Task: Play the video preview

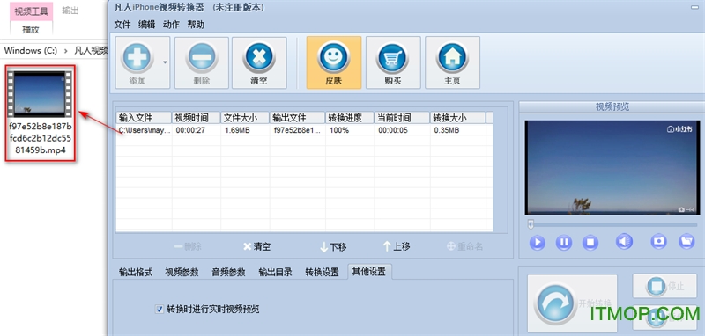Action: click(537, 243)
